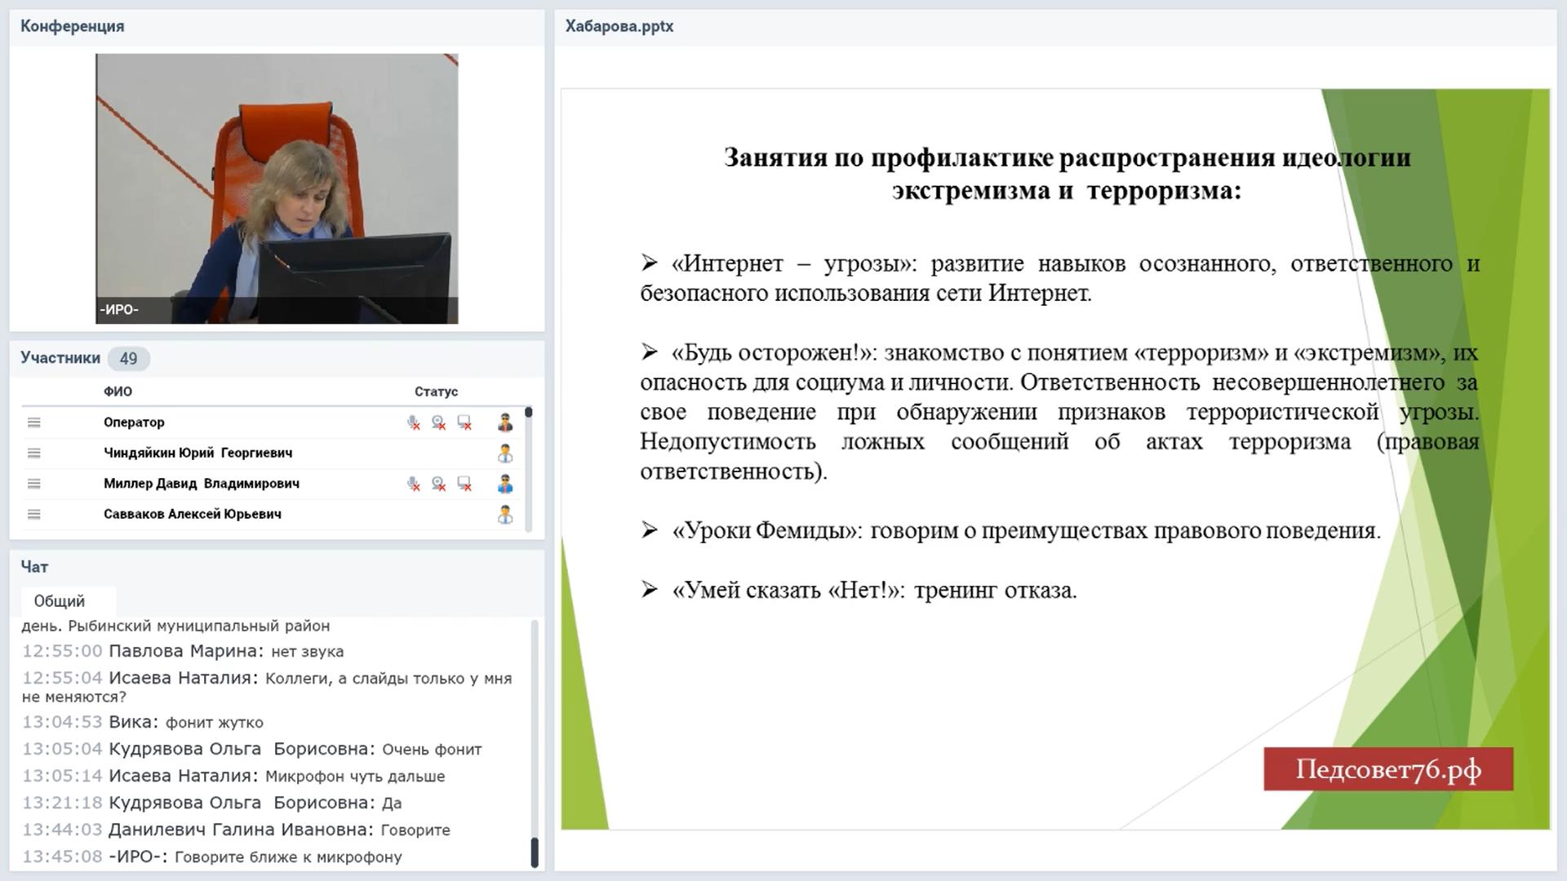Click the moderator avatar icon for Миллер Давид Владимирович
Viewport: 1567px width, 881px height.
505,484
